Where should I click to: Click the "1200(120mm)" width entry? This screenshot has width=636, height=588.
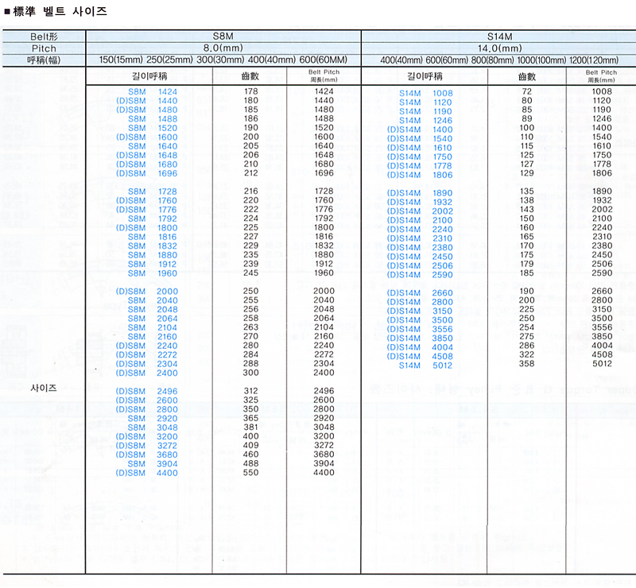tap(594, 60)
